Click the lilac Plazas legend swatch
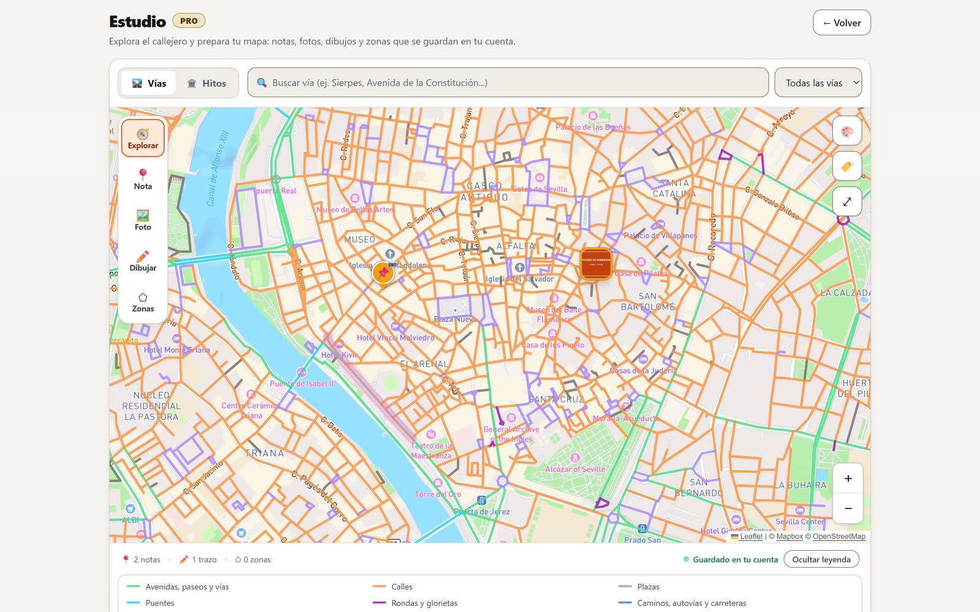 (x=625, y=587)
